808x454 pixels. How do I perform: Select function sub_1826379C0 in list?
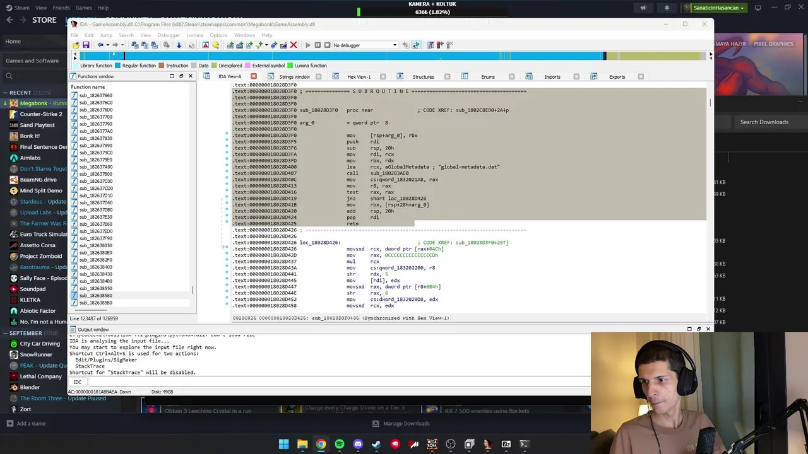point(95,153)
